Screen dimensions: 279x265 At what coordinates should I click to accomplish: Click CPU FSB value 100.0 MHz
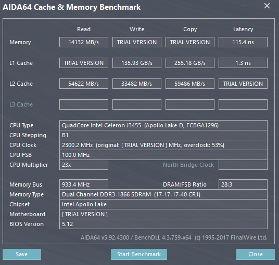(163, 155)
